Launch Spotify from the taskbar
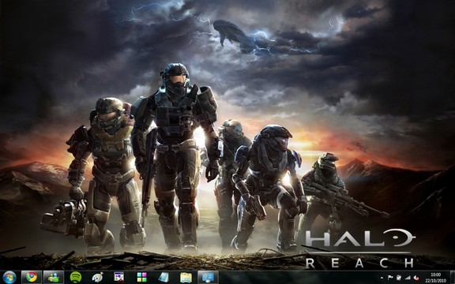The height and width of the screenshot is (284, 455). point(76,278)
